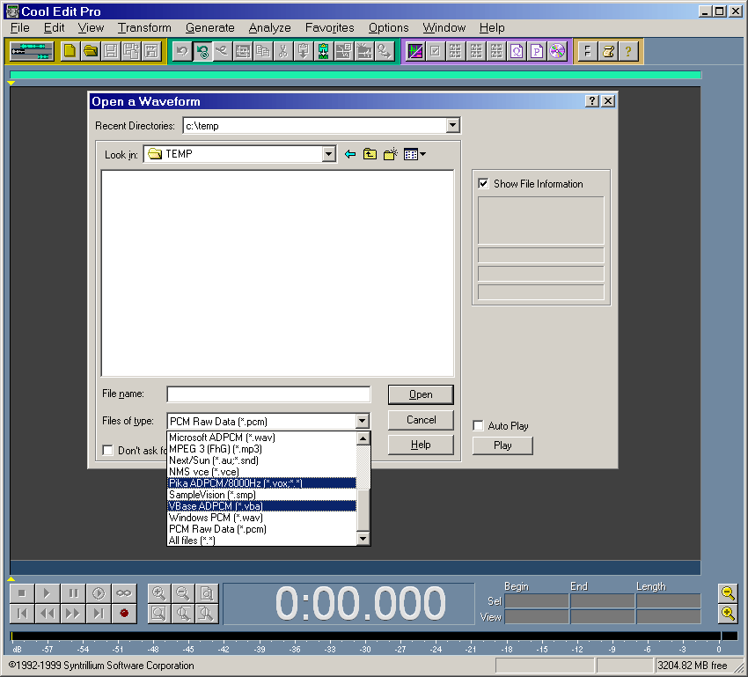
Task: Click the toolbar icon showing letter Q
Action: pos(517,51)
